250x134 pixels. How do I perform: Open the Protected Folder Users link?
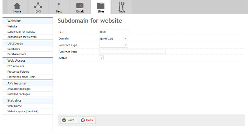click(21, 77)
